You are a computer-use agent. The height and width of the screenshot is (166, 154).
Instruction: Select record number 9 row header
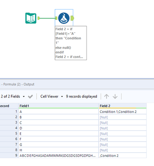(9, 156)
